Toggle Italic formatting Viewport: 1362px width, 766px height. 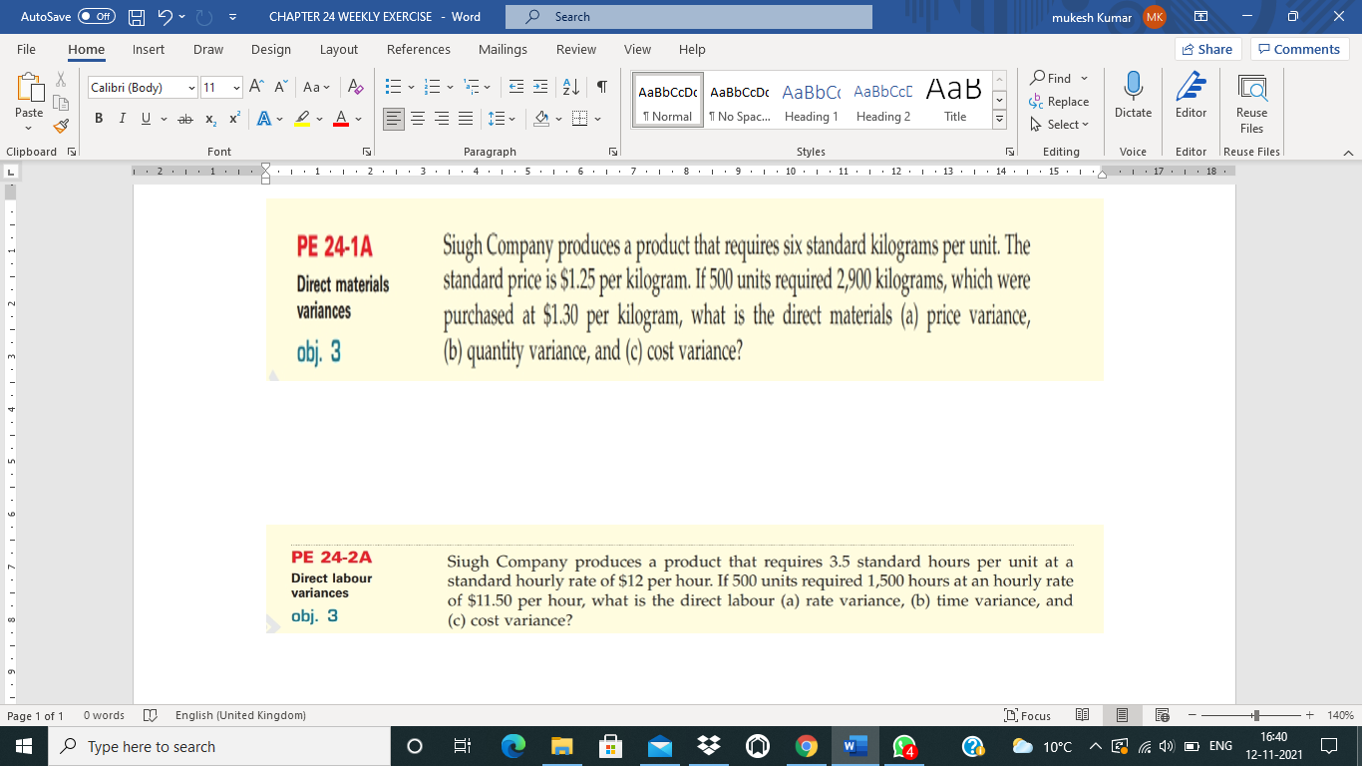pos(123,120)
